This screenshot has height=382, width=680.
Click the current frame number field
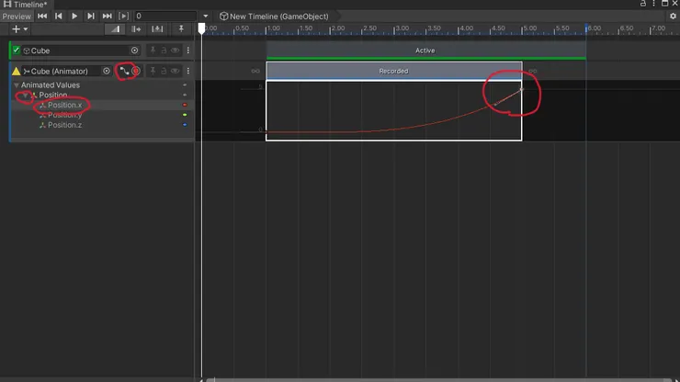[165, 16]
